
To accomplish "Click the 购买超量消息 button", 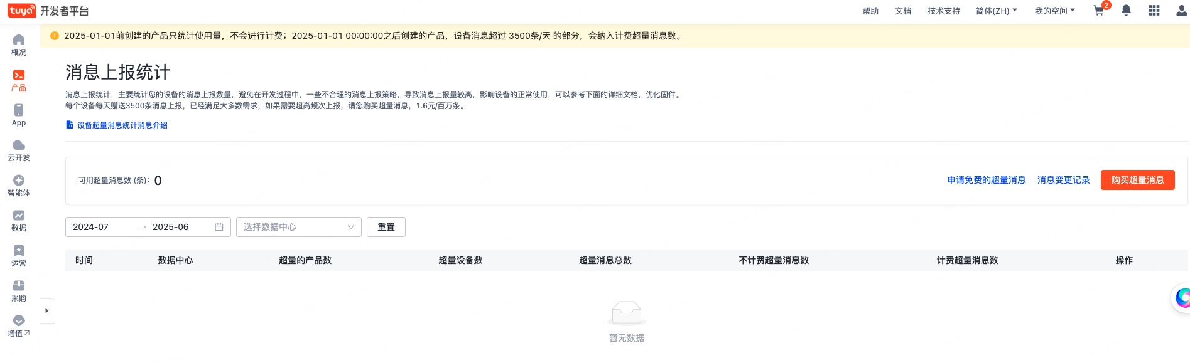I will [x=1137, y=180].
